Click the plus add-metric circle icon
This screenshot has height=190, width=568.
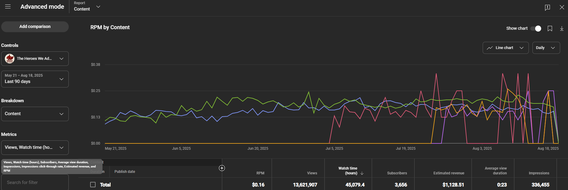[222, 168]
